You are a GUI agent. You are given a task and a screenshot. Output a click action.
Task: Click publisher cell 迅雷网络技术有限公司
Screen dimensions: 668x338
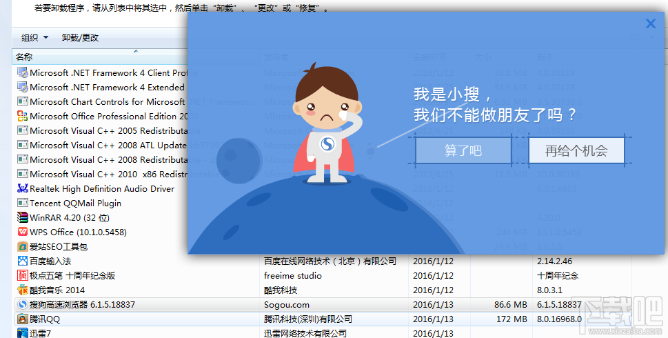coord(305,333)
